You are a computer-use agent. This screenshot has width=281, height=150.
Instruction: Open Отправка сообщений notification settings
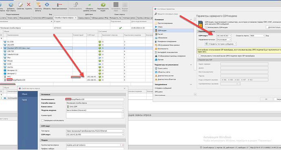(x=163, y=88)
